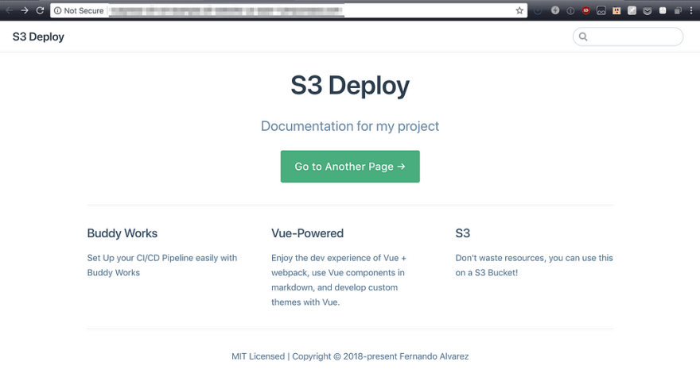Focus the documentation search field
700x373 pixels.
[628, 37]
